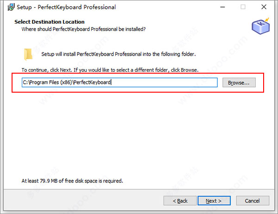Go back with the Back button
Image resolution: width=278 pixels, height=214 pixels.
pyautogui.click(x=180, y=201)
